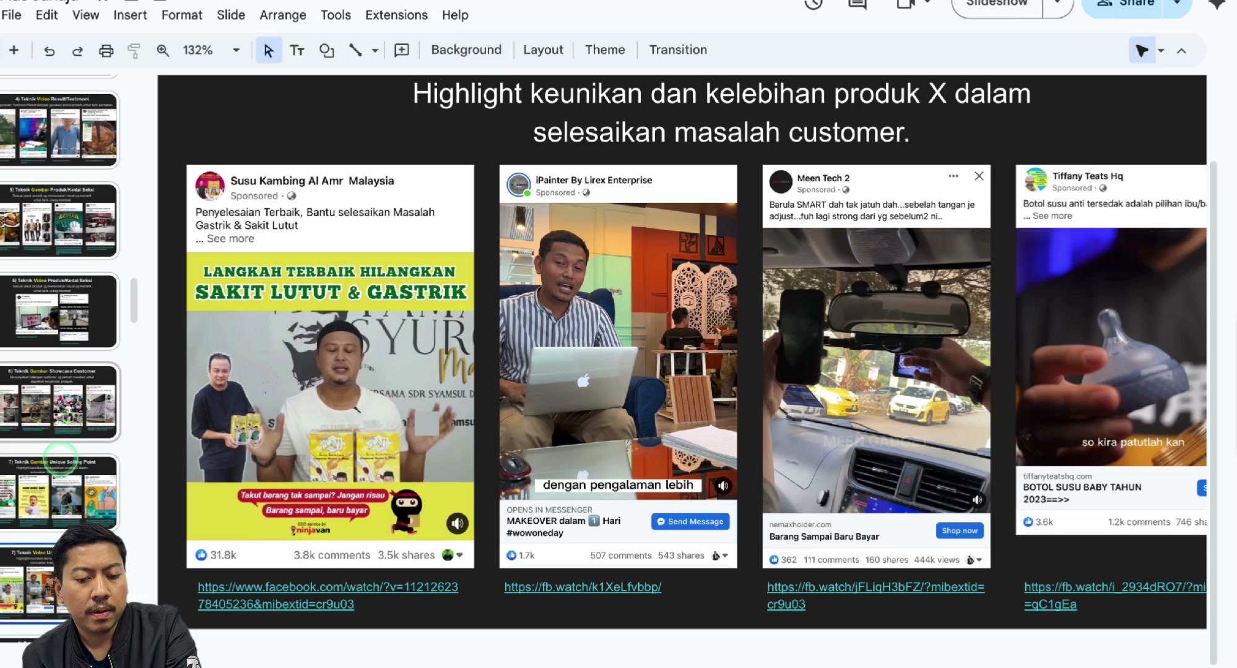Open the Share options dropdown
The height and width of the screenshot is (668, 1237).
(x=1177, y=4)
